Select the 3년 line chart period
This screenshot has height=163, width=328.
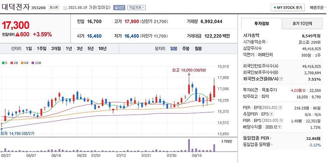pos(80,49)
